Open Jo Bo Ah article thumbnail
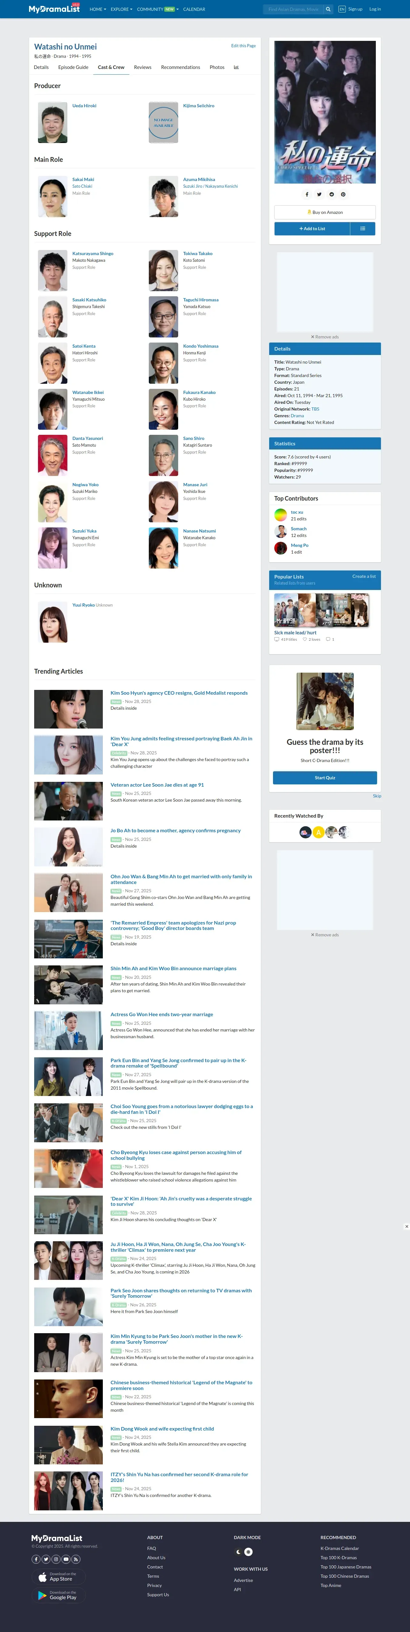Image resolution: width=410 pixels, height=1632 pixels. (68, 847)
